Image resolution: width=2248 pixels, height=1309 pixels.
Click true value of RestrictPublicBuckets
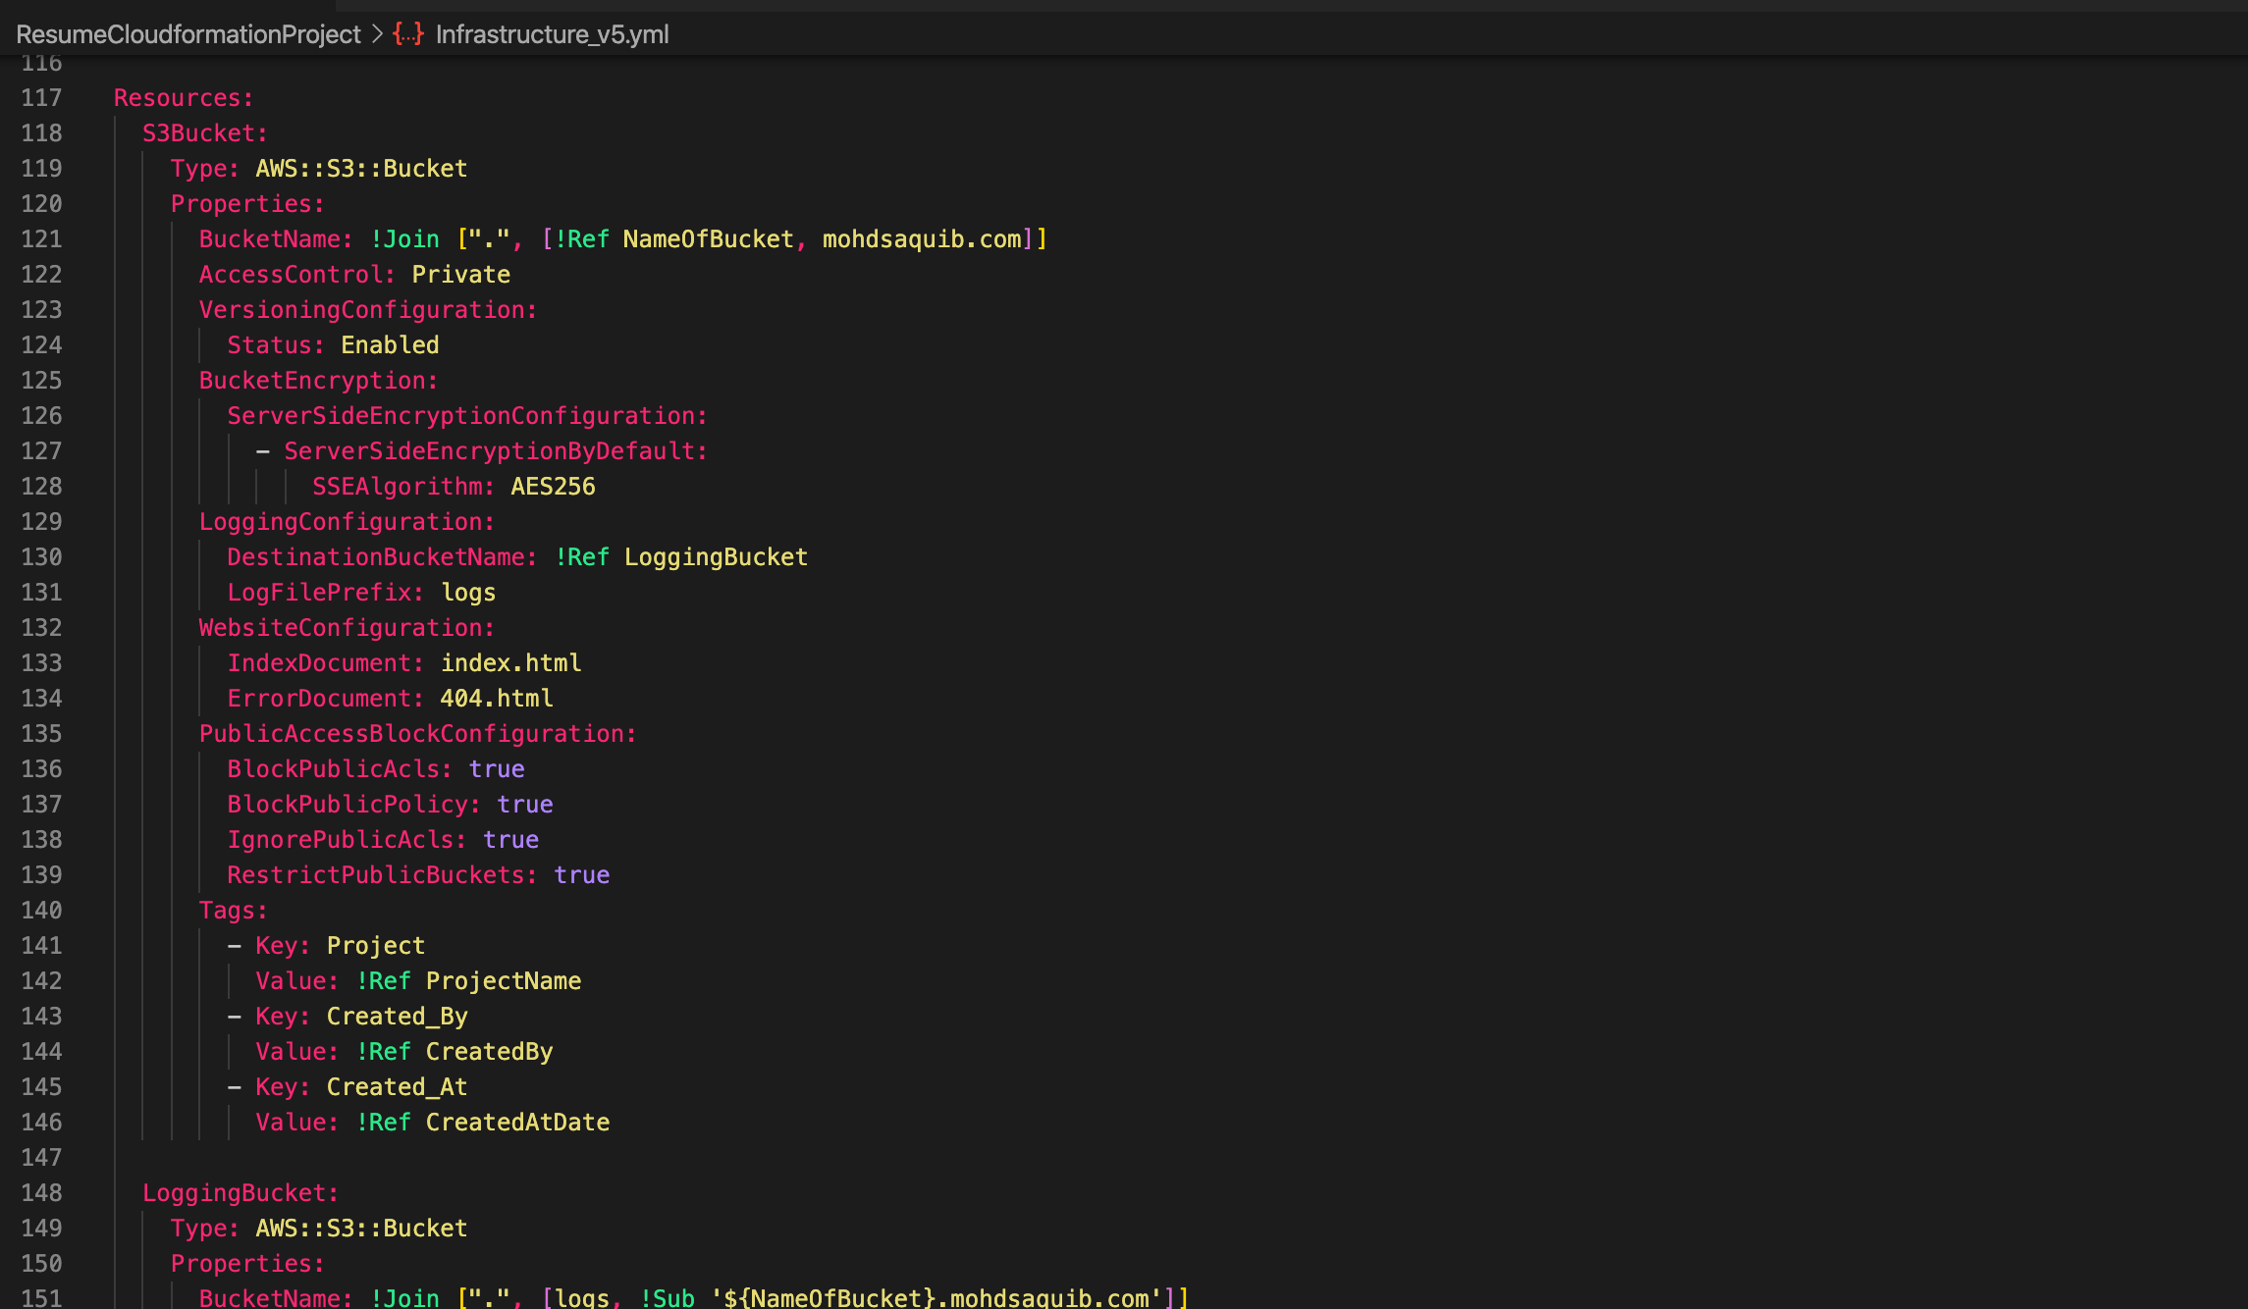pos(581,875)
